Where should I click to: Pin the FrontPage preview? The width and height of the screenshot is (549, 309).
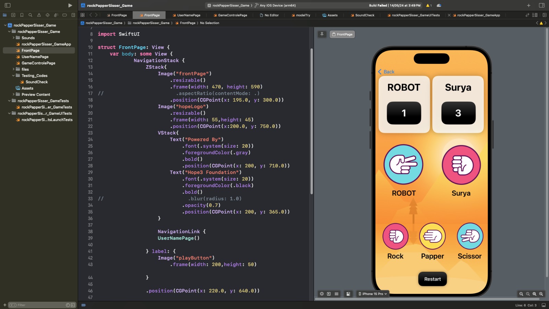point(322,34)
